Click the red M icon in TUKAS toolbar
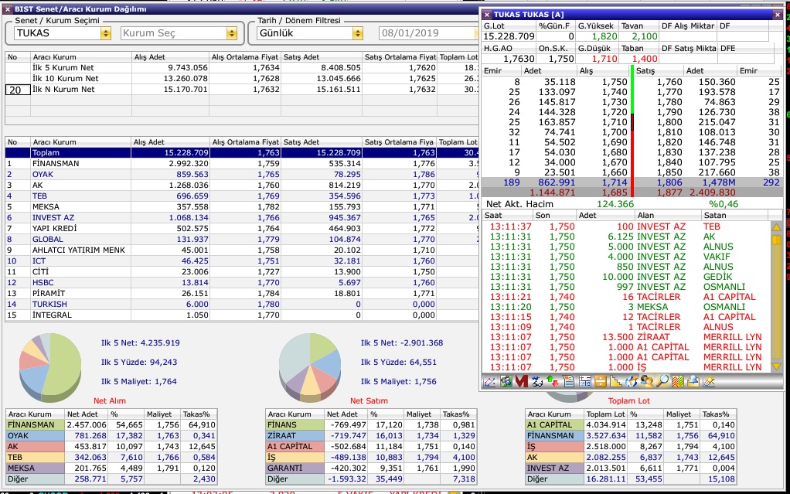Image resolution: width=790 pixels, height=494 pixels. pyautogui.click(x=522, y=382)
